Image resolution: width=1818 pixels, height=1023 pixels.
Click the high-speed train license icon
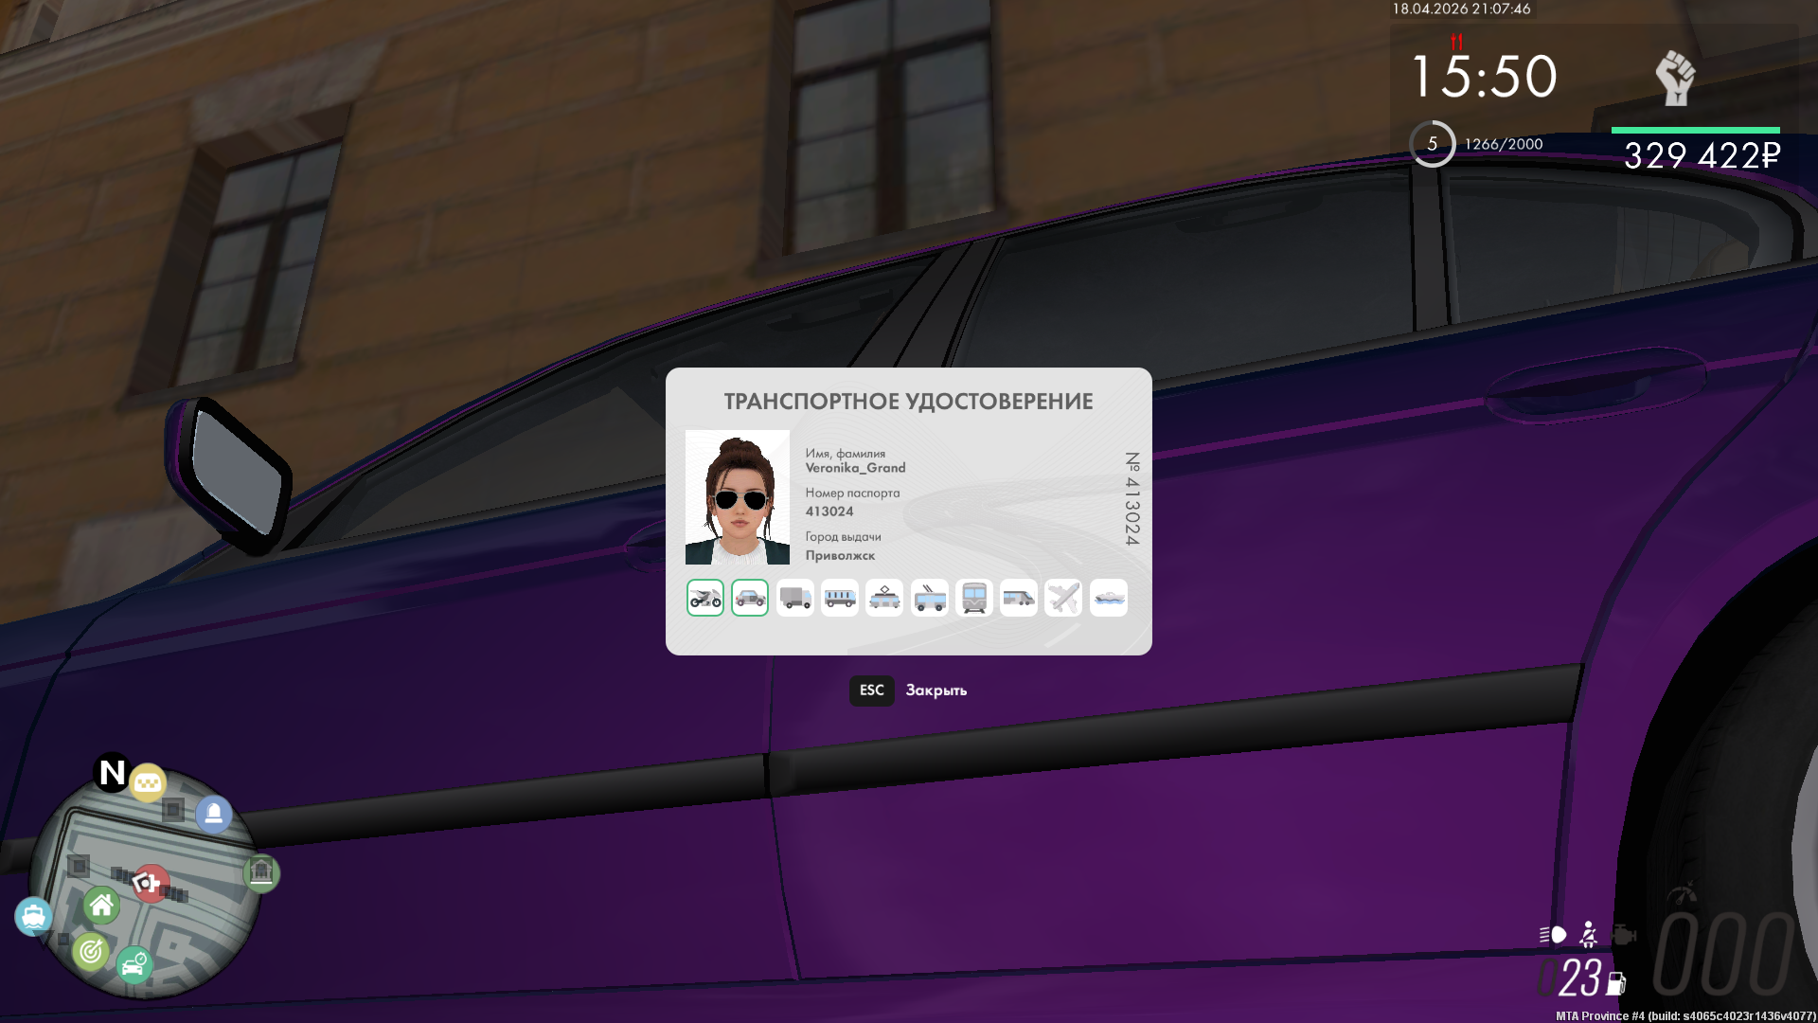tap(1019, 598)
